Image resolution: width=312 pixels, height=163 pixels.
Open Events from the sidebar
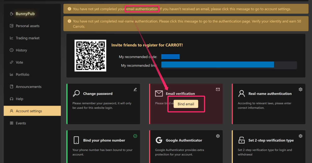pyautogui.click(x=32, y=123)
